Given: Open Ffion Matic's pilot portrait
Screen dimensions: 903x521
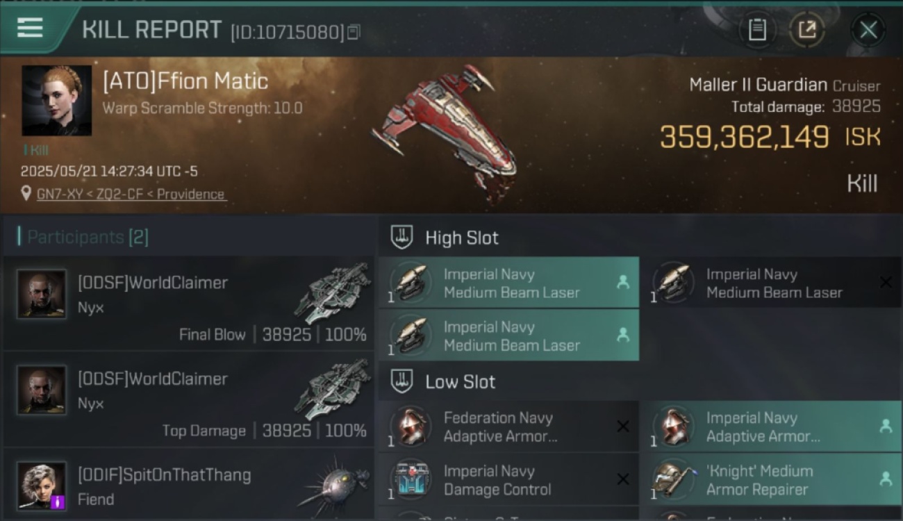Looking at the screenshot, I should pyautogui.click(x=57, y=101).
